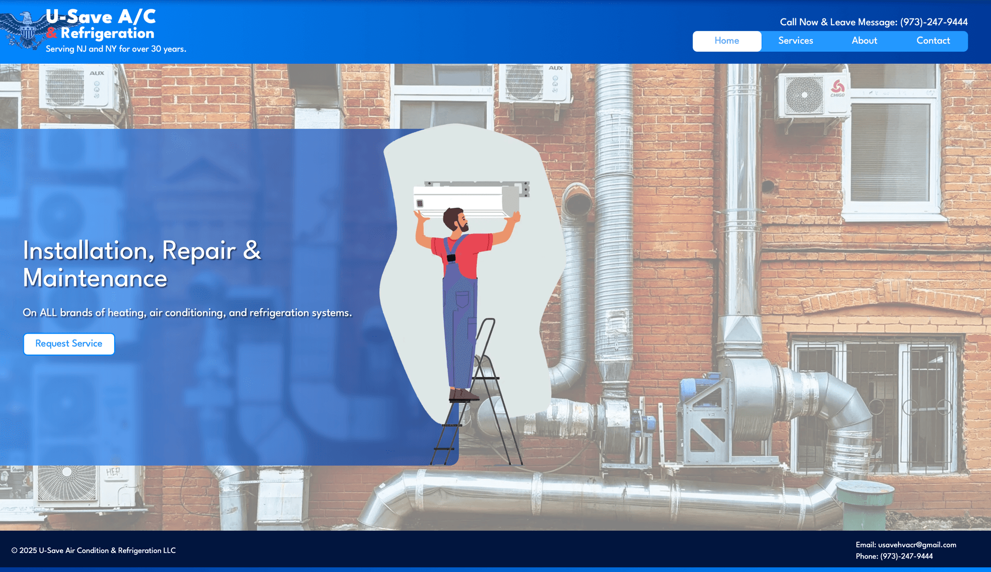The width and height of the screenshot is (991, 572).
Task: Click the copyright notice in the footer
Action: pos(93,551)
